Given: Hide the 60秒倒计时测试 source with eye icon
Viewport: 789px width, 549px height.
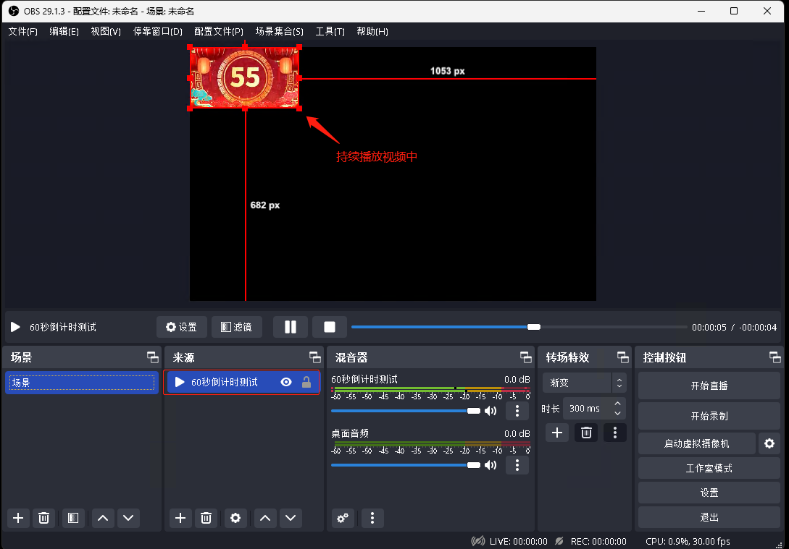Looking at the screenshot, I should click(x=286, y=382).
